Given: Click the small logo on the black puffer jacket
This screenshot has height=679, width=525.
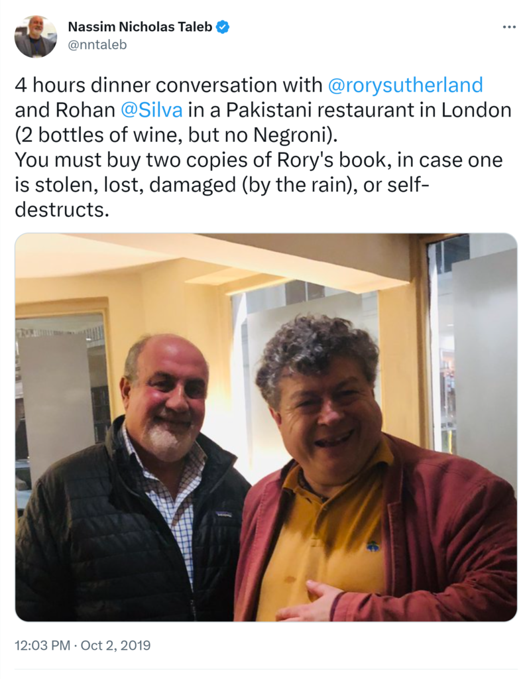Looking at the screenshot, I should [223, 514].
